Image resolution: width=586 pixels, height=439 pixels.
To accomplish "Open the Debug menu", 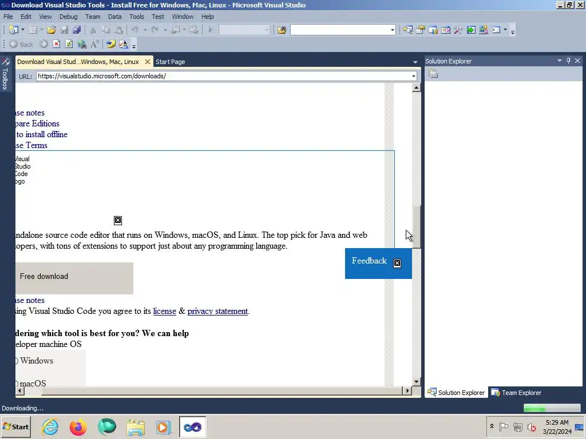I will pyautogui.click(x=69, y=17).
